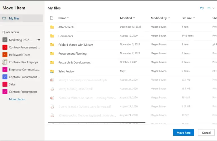The width and height of the screenshot is (217, 141).
Task: Click the Move here button
Action: [x=183, y=133]
